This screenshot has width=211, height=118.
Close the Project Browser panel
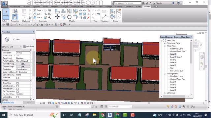point(191,37)
